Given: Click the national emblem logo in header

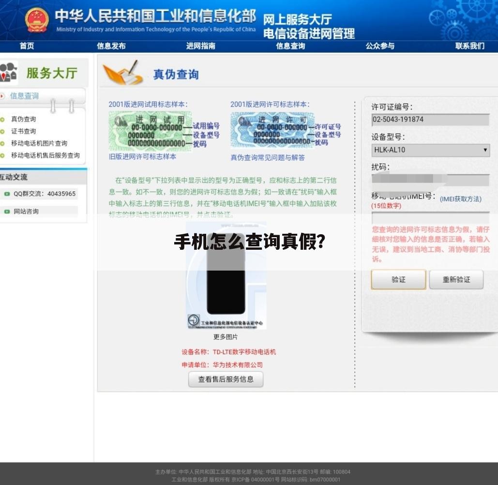Looking at the screenshot, I should [x=37, y=20].
